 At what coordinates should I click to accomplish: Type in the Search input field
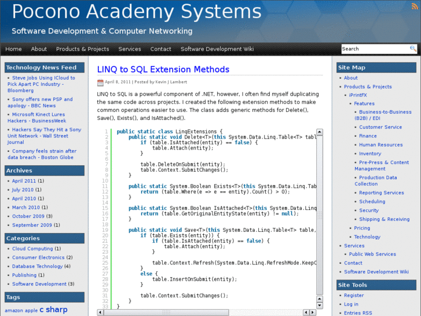pos(375,49)
